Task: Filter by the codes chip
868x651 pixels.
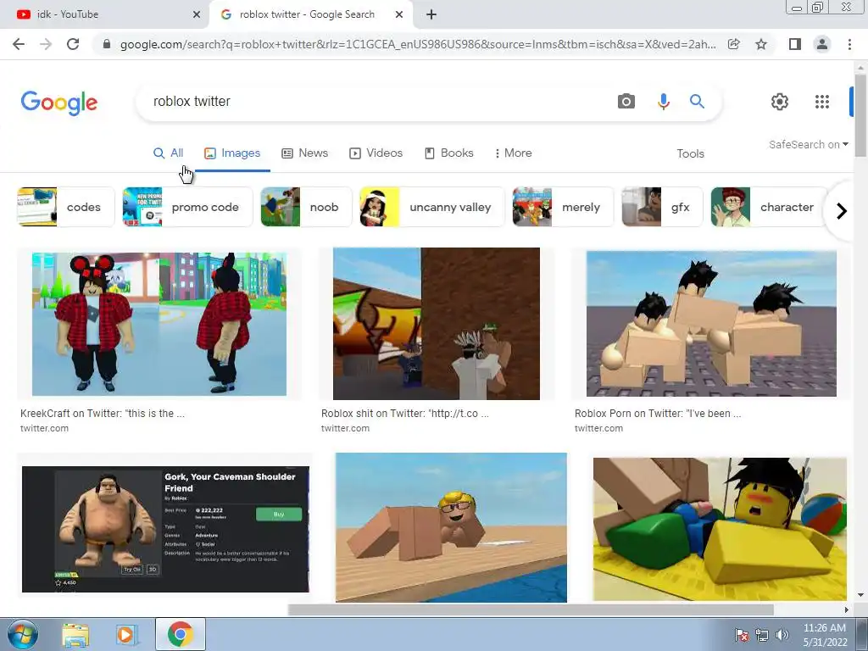Action: 66,207
